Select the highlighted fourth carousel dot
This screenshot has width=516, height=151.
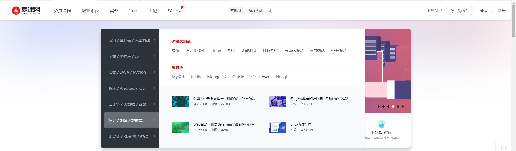393,107
